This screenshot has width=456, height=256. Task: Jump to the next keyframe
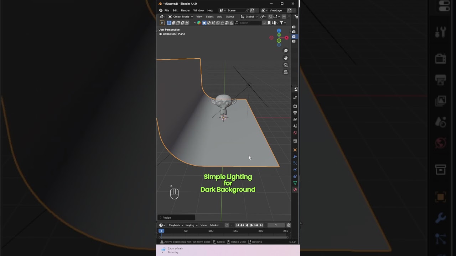point(256,225)
